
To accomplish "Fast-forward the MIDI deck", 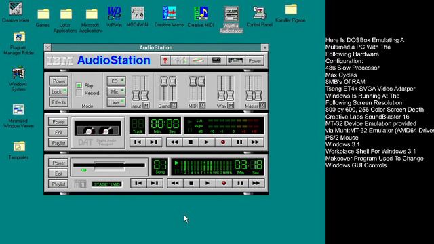I will (x=256, y=183).
